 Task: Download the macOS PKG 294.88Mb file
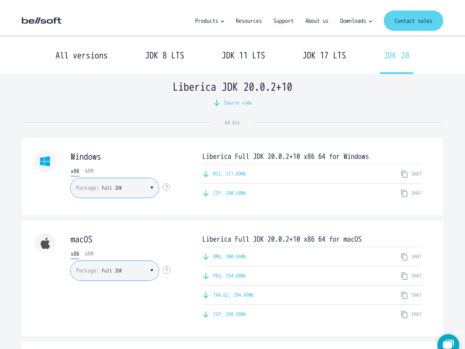pyautogui.click(x=229, y=276)
